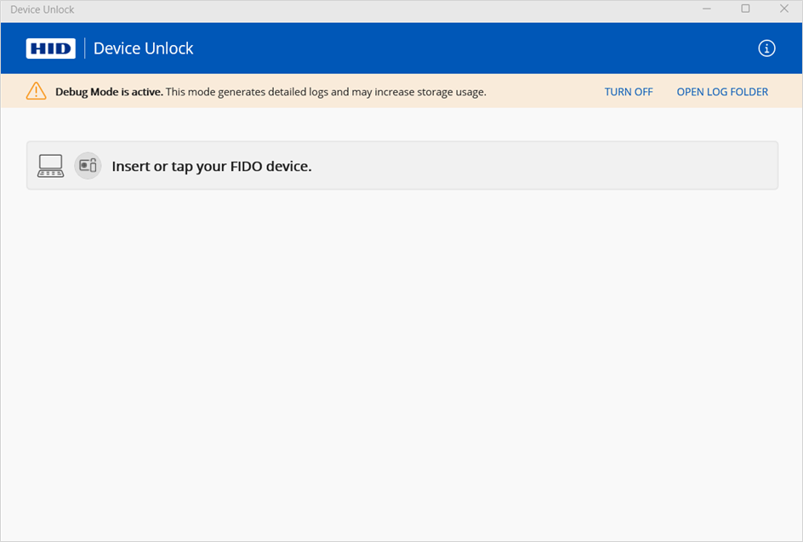Image resolution: width=803 pixels, height=542 pixels.
Task: Turn off Debug Mode
Action: click(x=629, y=92)
